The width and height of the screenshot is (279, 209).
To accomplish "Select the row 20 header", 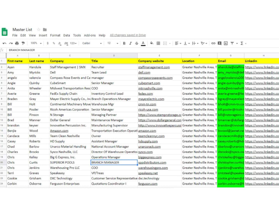I will [x=3, y=162].
